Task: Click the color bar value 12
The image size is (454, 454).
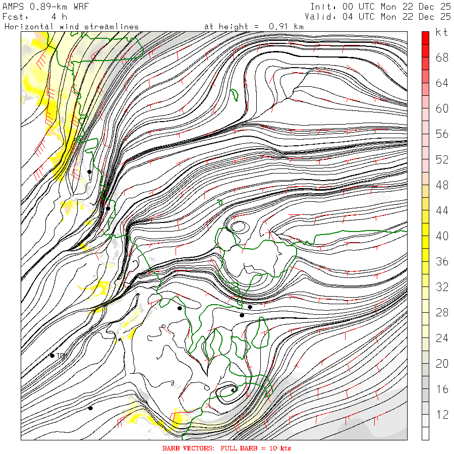Action: coord(442,414)
